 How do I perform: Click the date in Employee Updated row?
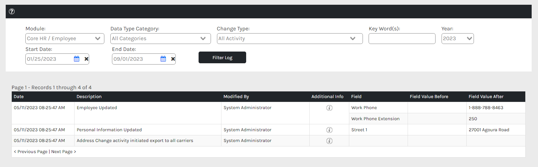[39, 108]
